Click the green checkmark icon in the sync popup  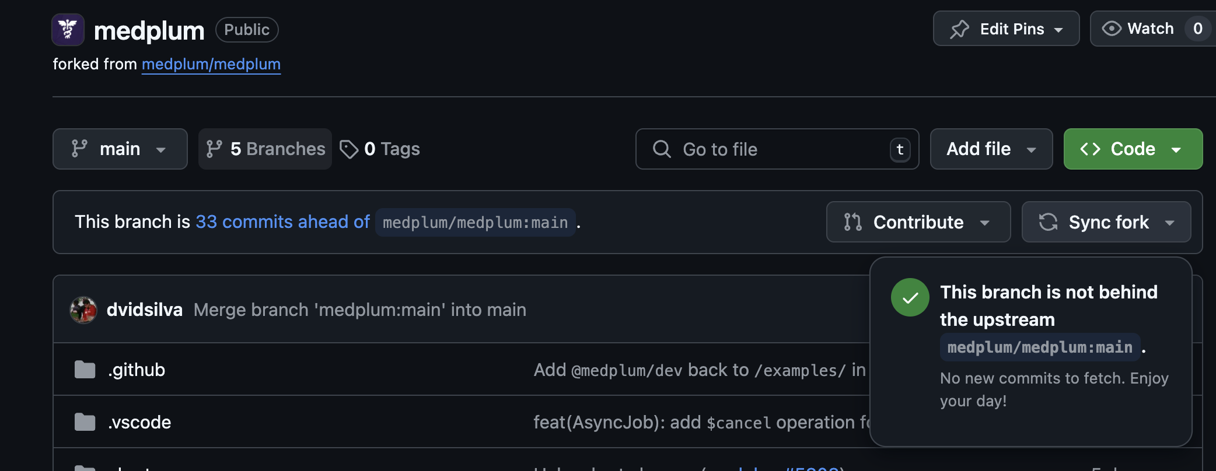tap(910, 297)
